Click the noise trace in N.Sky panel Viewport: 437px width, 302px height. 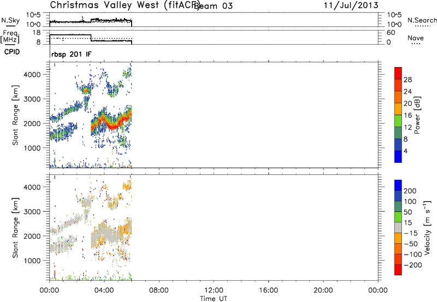click(x=91, y=21)
